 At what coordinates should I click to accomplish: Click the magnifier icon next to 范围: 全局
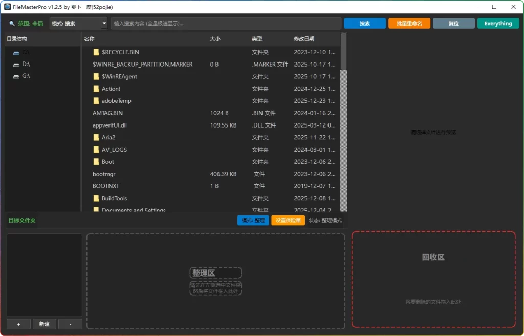tap(12, 23)
